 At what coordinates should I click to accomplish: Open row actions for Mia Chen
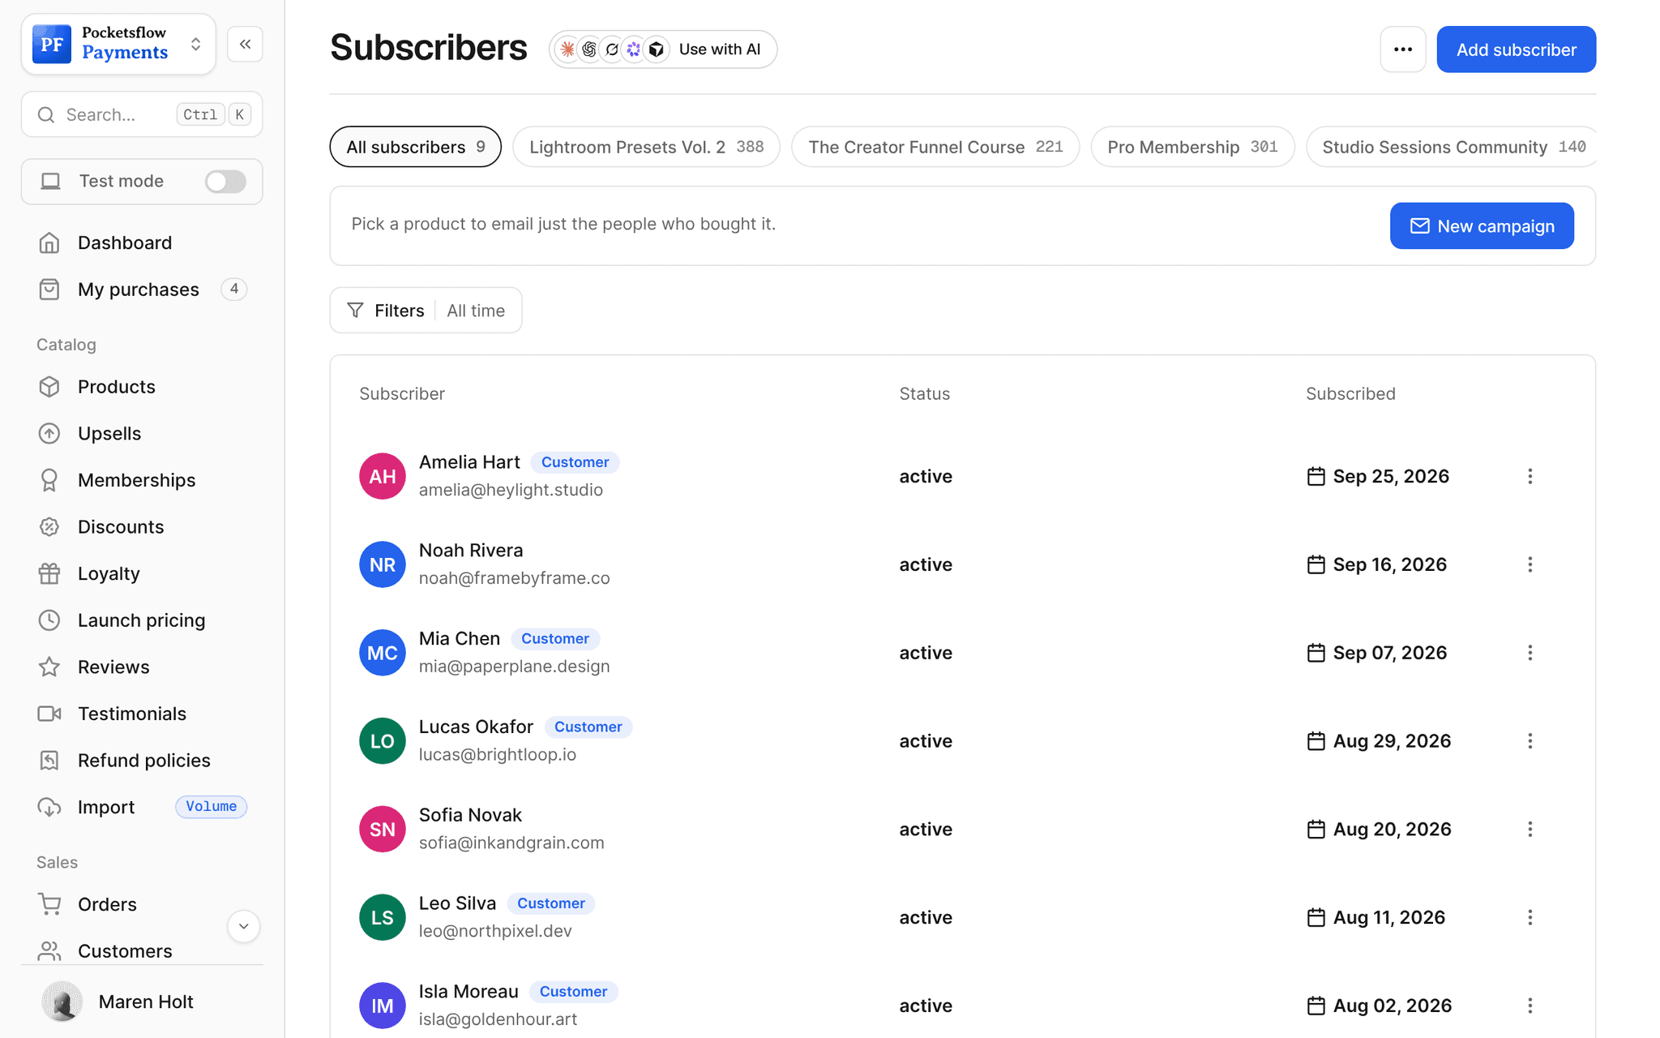pyautogui.click(x=1530, y=653)
